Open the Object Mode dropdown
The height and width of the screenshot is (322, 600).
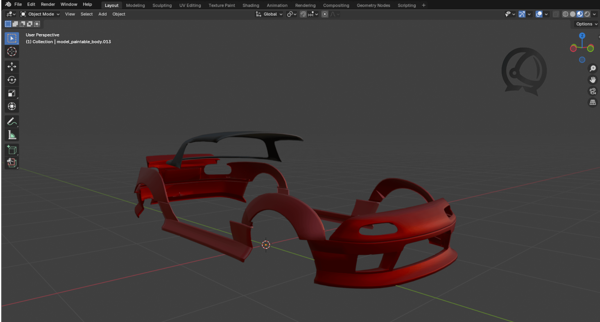(x=40, y=14)
